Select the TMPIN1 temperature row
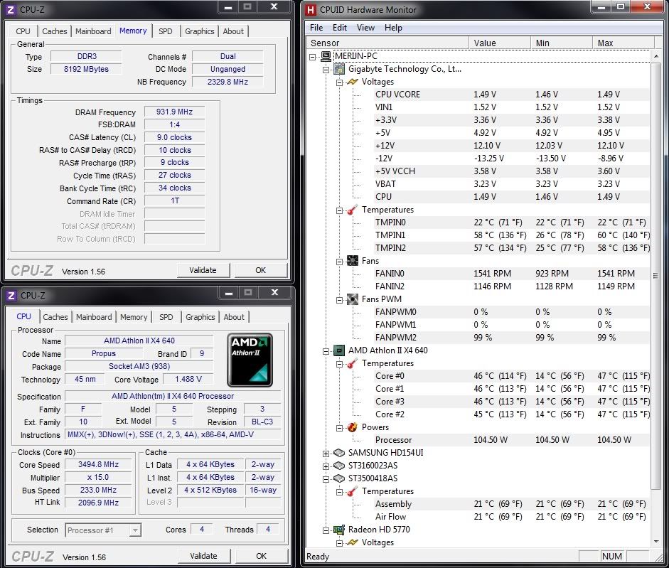 [x=512, y=235]
